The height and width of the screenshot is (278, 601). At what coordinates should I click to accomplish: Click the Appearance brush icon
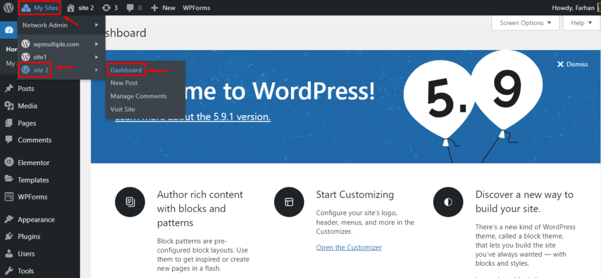tap(9, 220)
